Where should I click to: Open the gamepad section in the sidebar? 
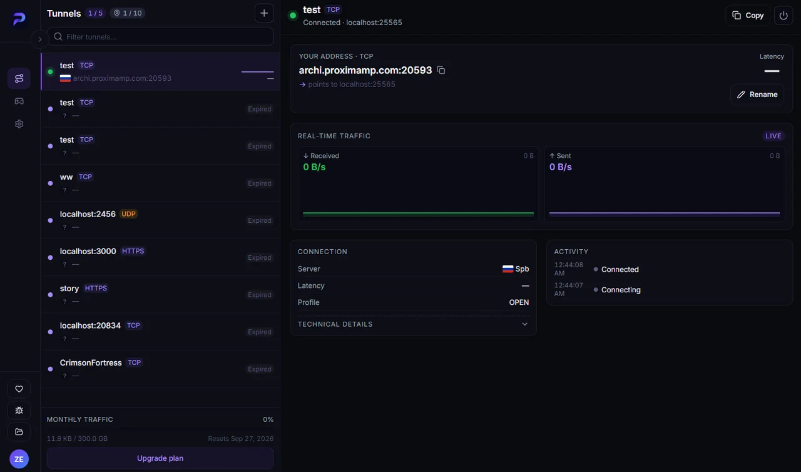19,101
